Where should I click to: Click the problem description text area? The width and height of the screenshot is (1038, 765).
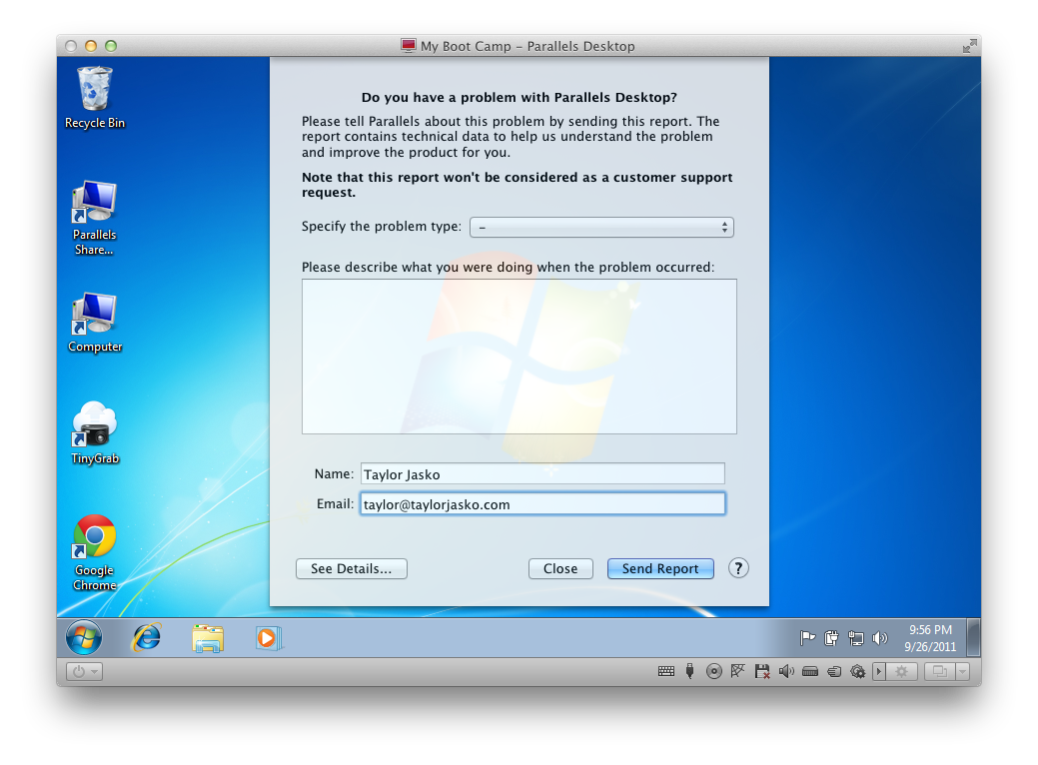pos(519,357)
